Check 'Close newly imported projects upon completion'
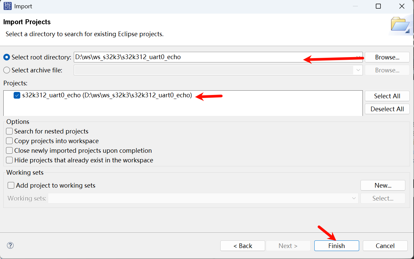414x259 pixels. click(9, 150)
